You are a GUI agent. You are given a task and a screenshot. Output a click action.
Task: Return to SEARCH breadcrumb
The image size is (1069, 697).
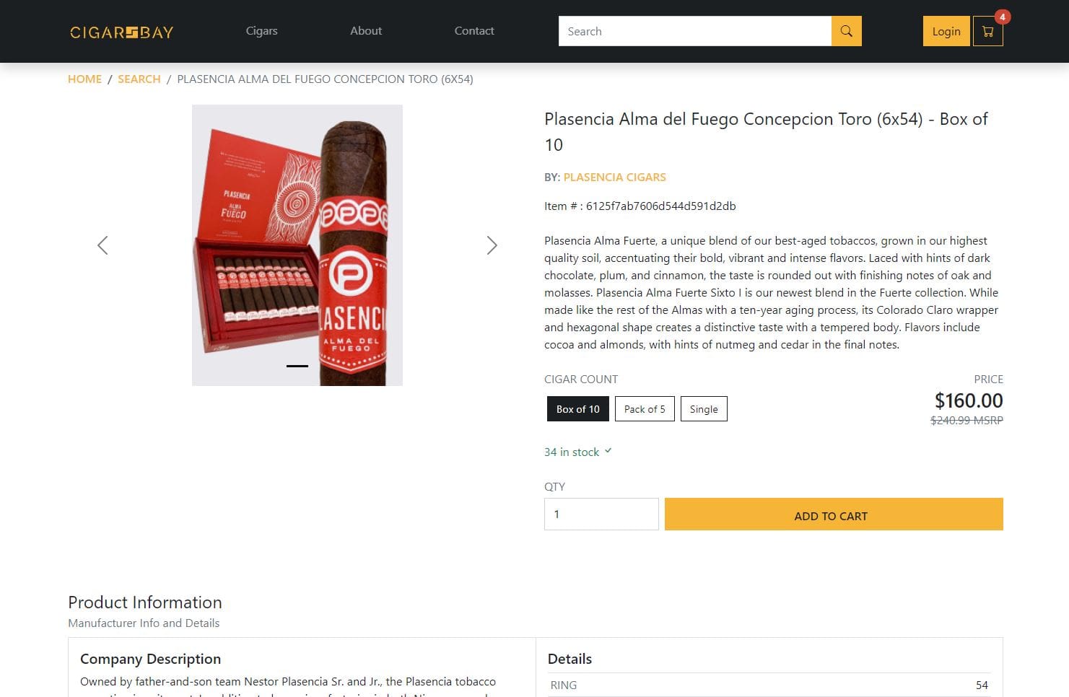pos(139,79)
